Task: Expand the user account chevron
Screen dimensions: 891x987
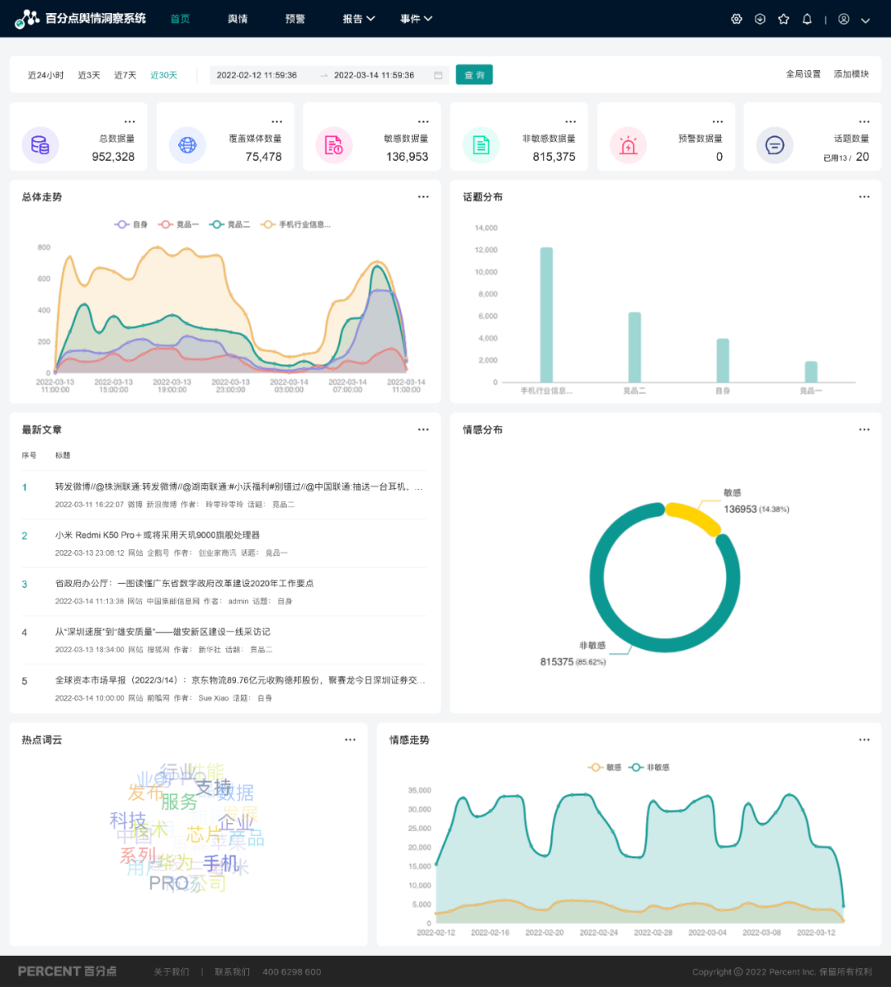Action: [x=865, y=20]
